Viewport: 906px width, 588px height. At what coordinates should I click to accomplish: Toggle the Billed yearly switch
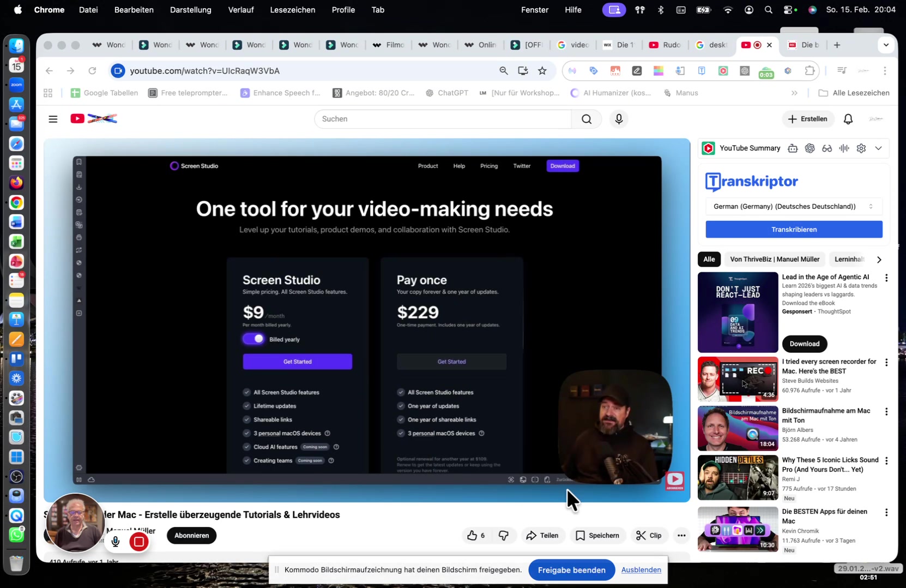click(x=253, y=339)
